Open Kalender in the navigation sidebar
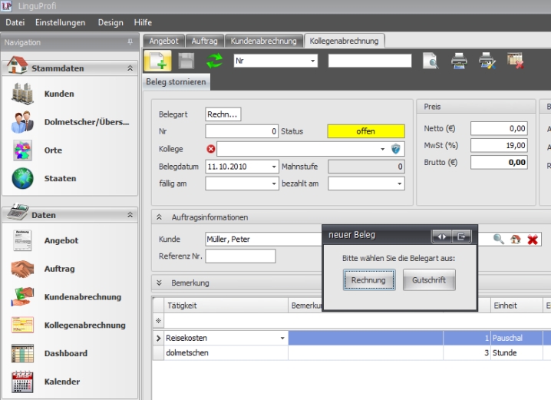Screen dimensions: 551x400 (x=61, y=382)
